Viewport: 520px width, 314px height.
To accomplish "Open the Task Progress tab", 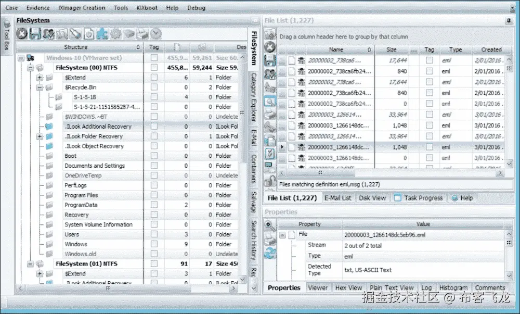I will tap(419, 198).
